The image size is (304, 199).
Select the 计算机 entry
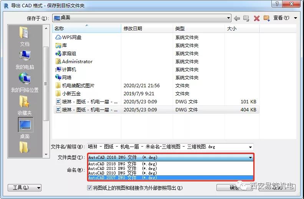tap(66, 70)
